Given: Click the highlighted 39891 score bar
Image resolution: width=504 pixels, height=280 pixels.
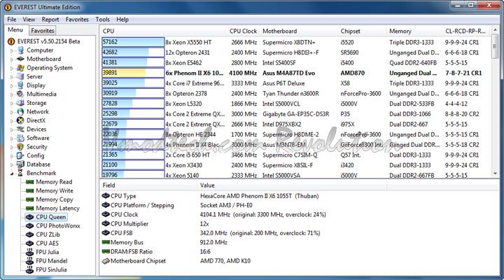Looking at the screenshot, I should pos(133,73).
